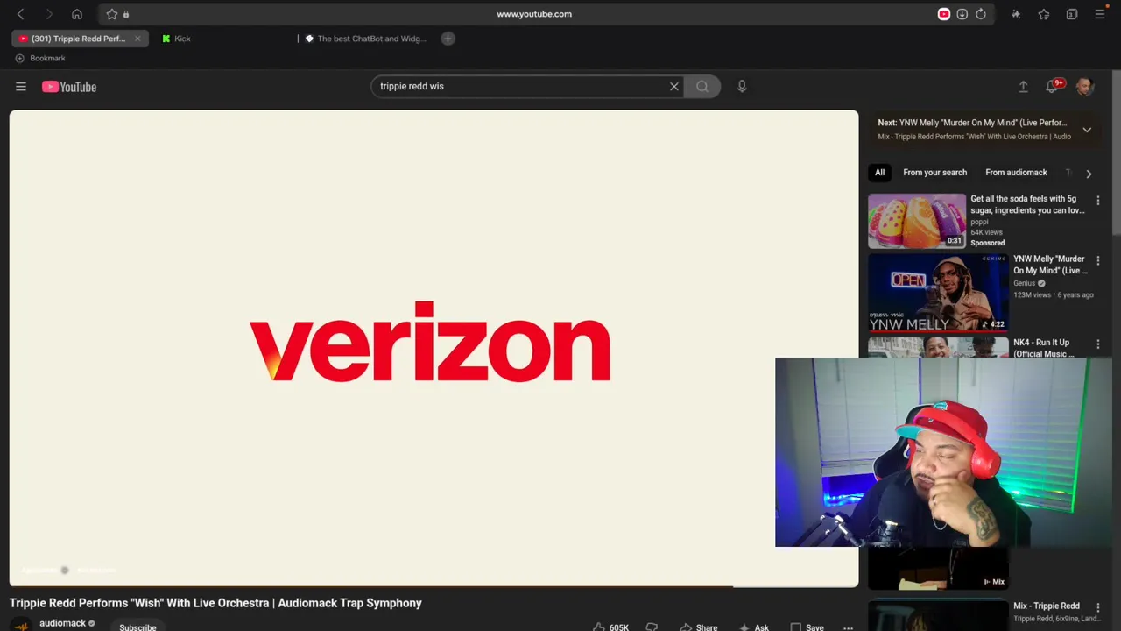Image resolution: width=1121 pixels, height=631 pixels.
Task: Select the All filter chip
Action: pyautogui.click(x=879, y=173)
